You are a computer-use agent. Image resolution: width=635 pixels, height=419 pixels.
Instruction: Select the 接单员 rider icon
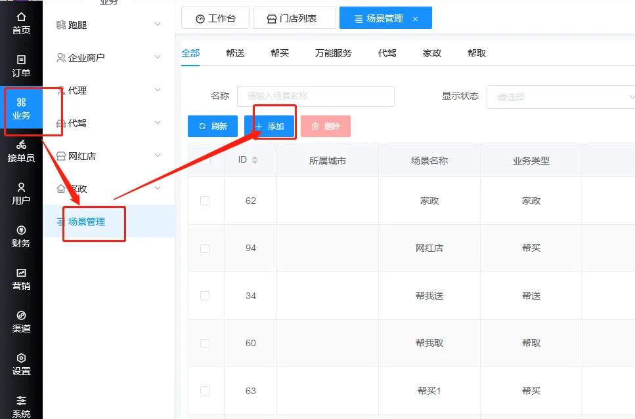point(21,151)
